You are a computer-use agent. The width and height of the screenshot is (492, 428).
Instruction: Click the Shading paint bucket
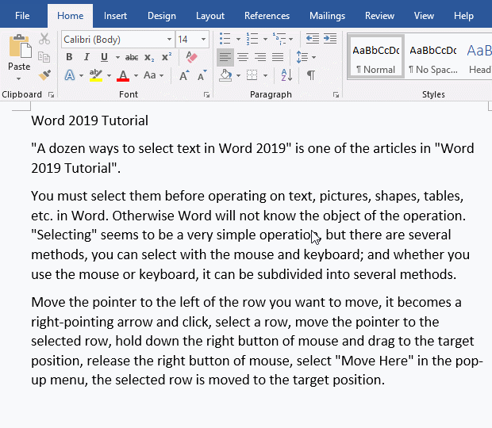point(225,75)
